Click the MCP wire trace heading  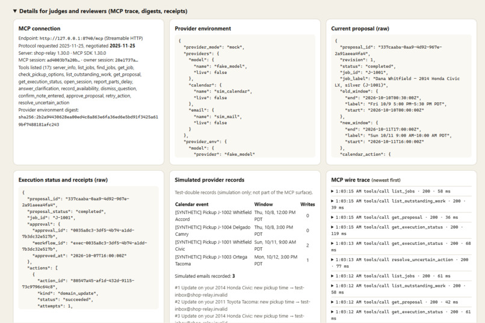(x=366, y=180)
